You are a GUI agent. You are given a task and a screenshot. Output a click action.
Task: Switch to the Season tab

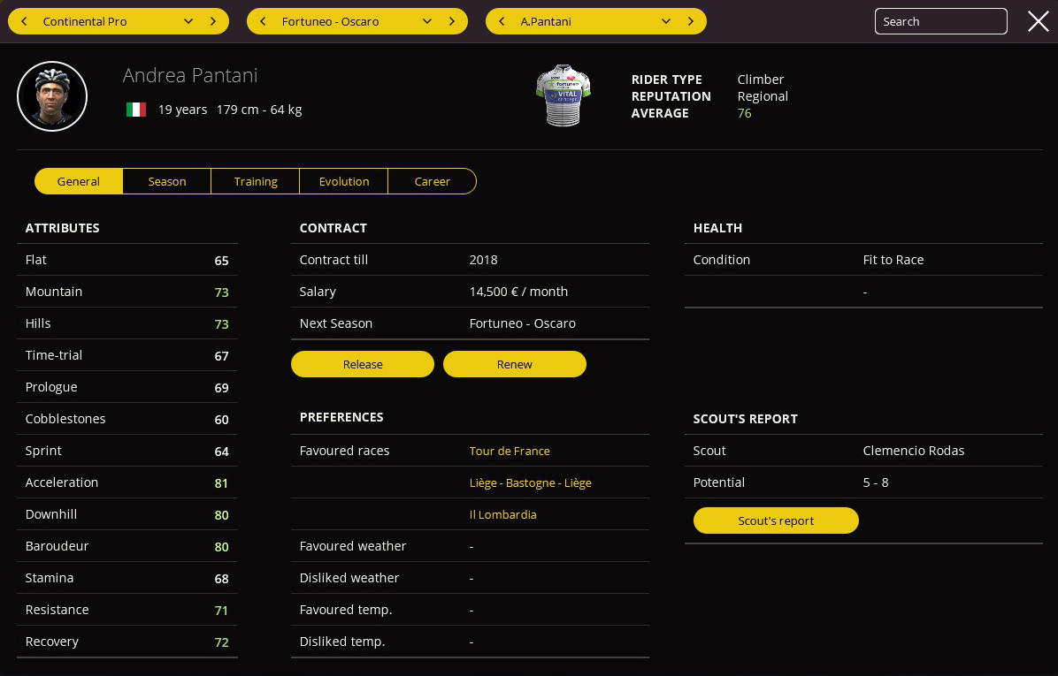pos(167,181)
